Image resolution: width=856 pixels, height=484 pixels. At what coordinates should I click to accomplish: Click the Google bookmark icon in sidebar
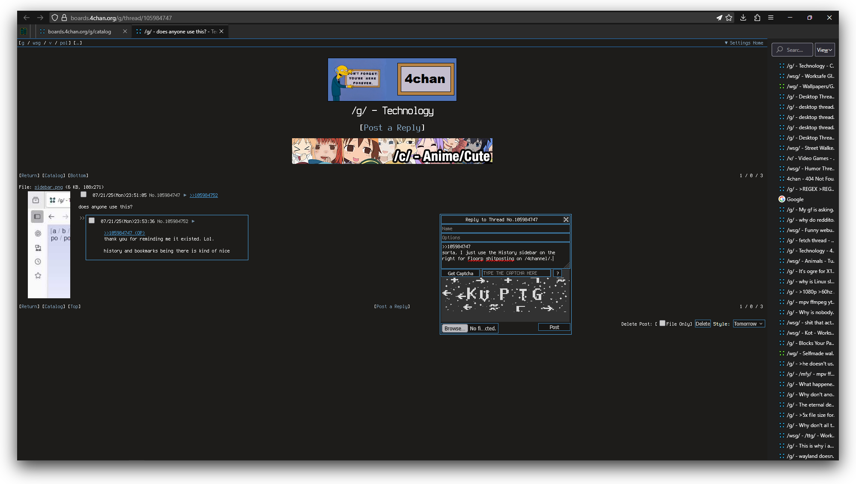(782, 199)
